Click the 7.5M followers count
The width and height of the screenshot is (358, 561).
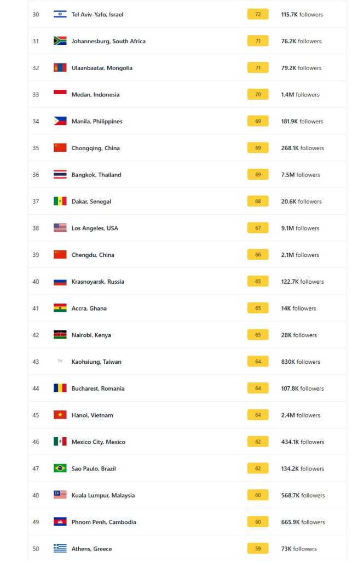click(301, 175)
